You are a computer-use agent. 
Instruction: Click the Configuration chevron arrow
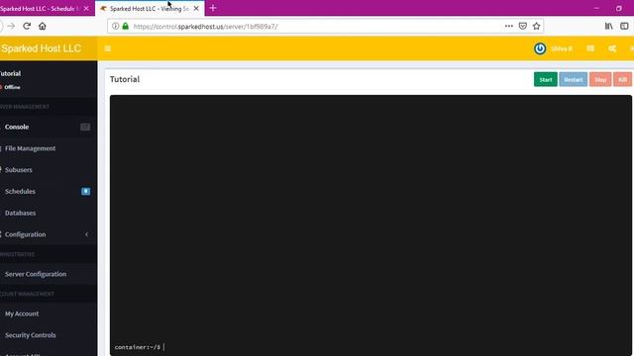coord(87,234)
